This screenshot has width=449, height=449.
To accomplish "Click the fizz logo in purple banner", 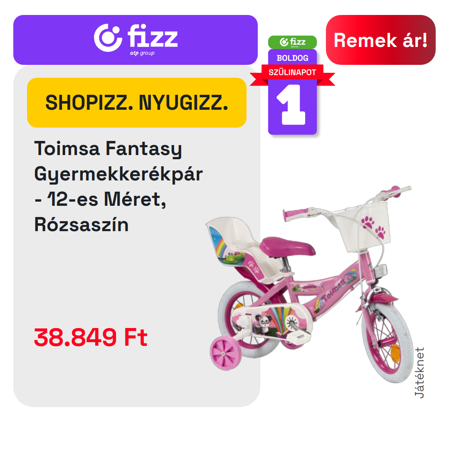I will click(x=136, y=39).
